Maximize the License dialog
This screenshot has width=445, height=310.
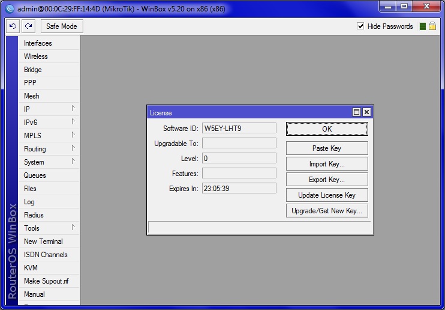tap(356, 112)
